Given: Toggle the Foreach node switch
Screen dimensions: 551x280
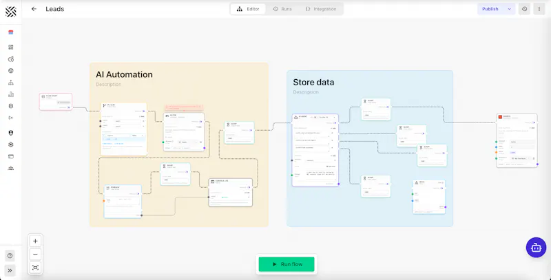Looking at the screenshot, I should 138,194.
